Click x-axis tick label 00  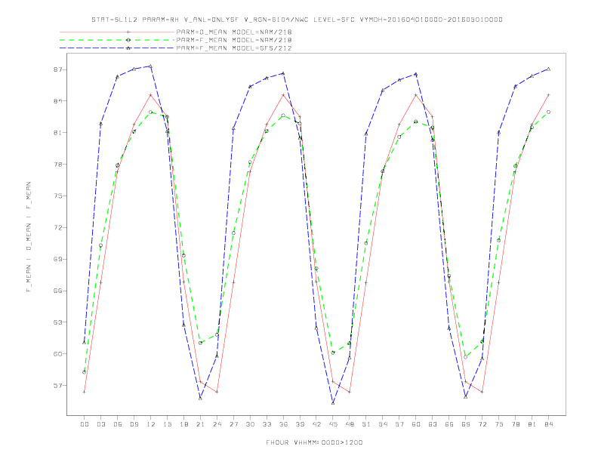pyautogui.click(x=85, y=424)
